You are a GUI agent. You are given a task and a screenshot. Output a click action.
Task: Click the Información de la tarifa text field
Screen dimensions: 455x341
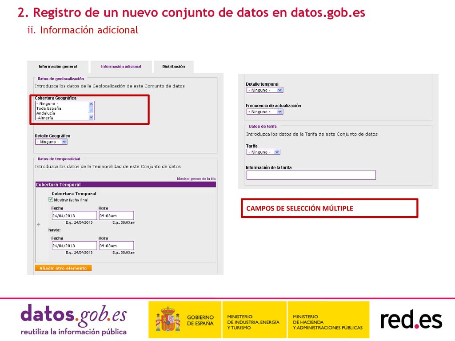pyautogui.click(x=311, y=175)
